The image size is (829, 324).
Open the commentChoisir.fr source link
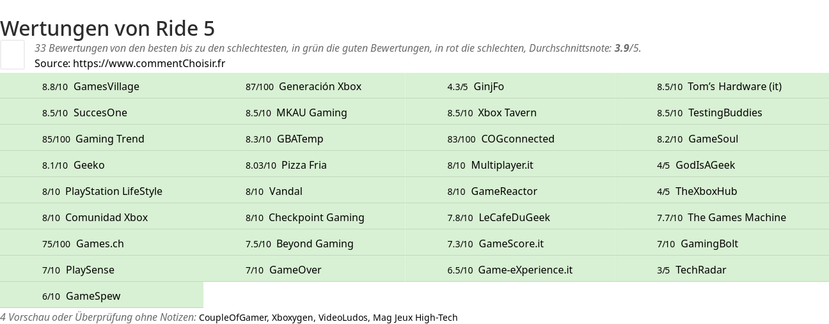click(x=149, y=63)
